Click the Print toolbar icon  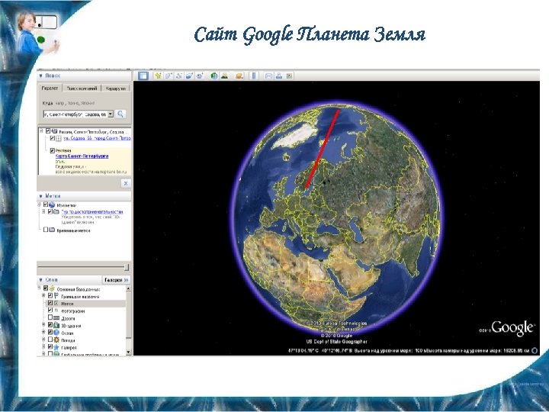(279, 76)
